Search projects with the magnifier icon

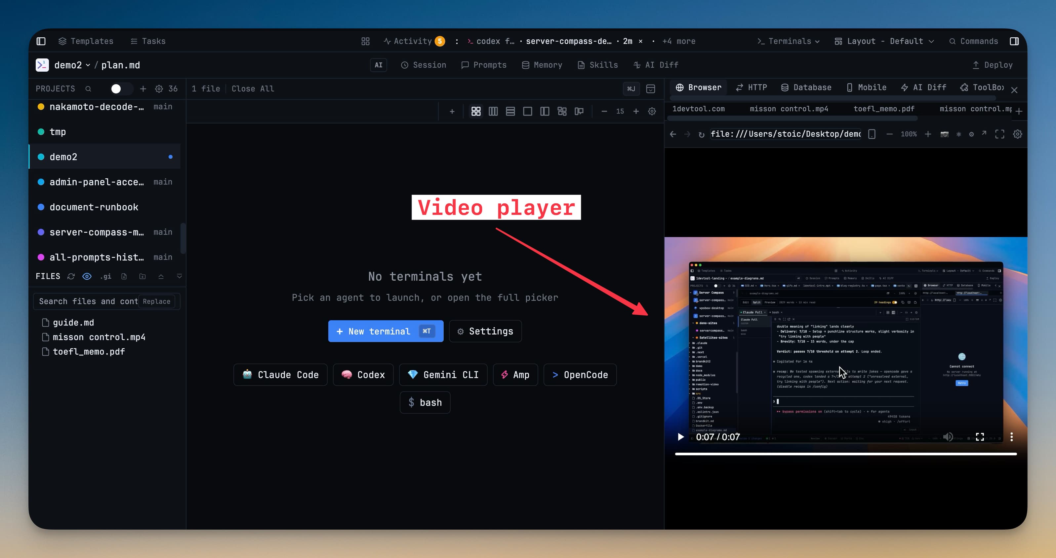(88, 89)
